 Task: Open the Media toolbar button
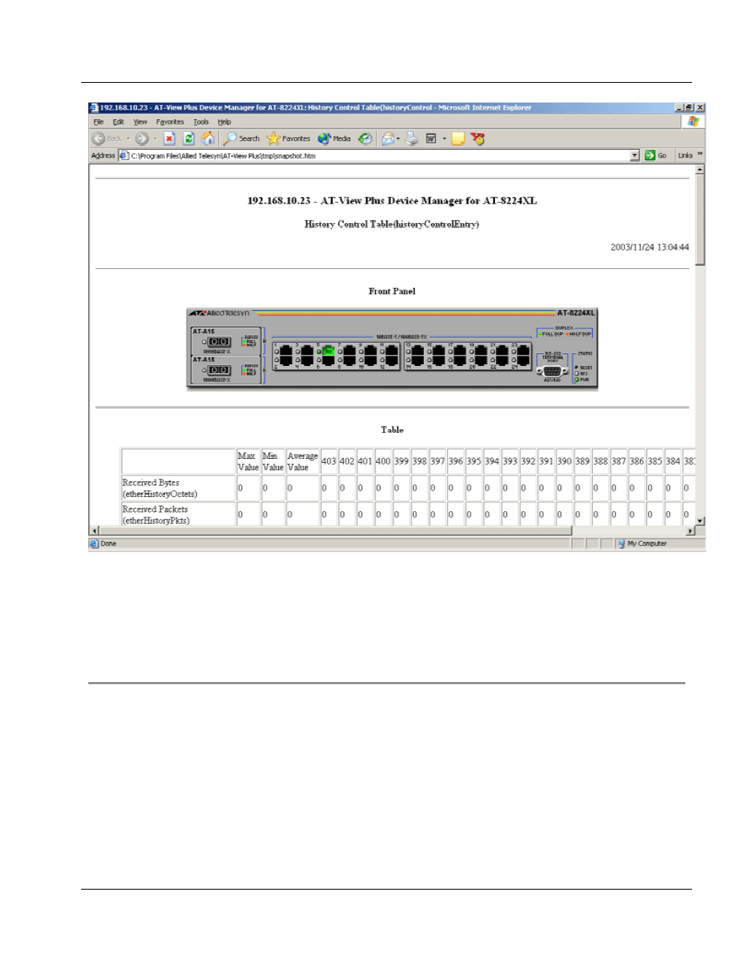pyautogui.click(x=334, y=139)
